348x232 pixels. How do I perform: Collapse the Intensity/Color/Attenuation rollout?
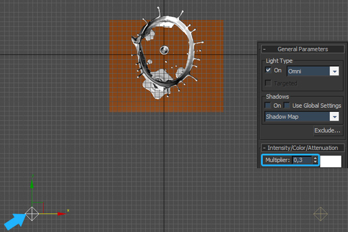coord(302,148)
